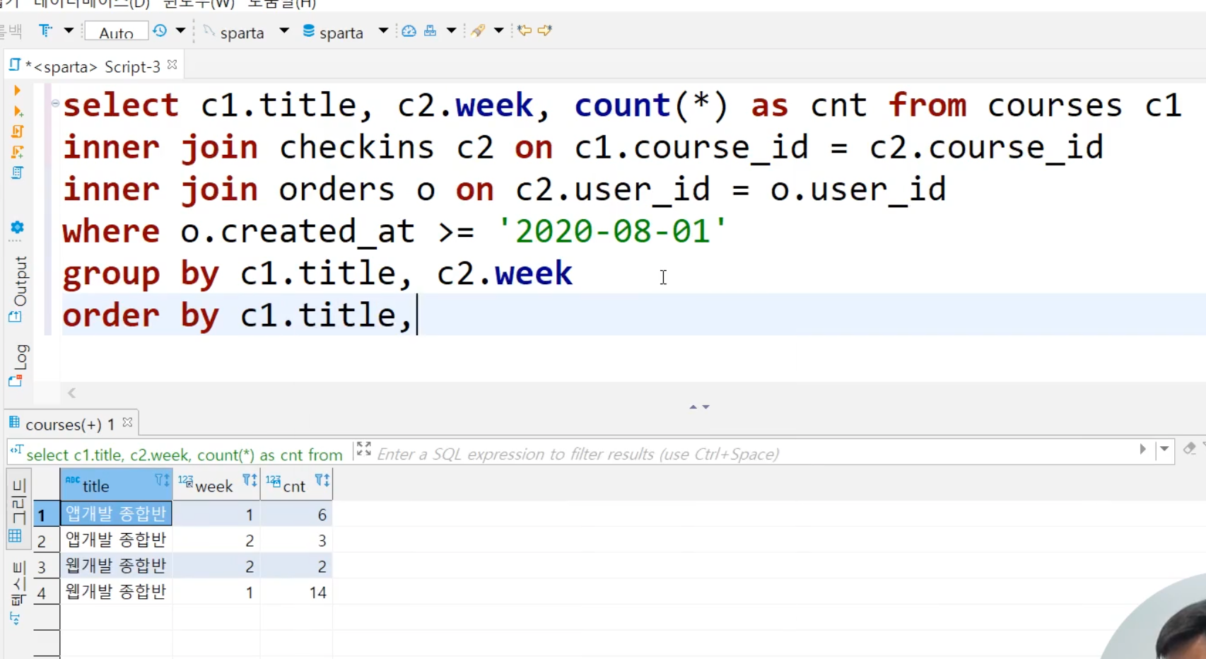Select the courses(+) 1 result tab

click(69, 424)
